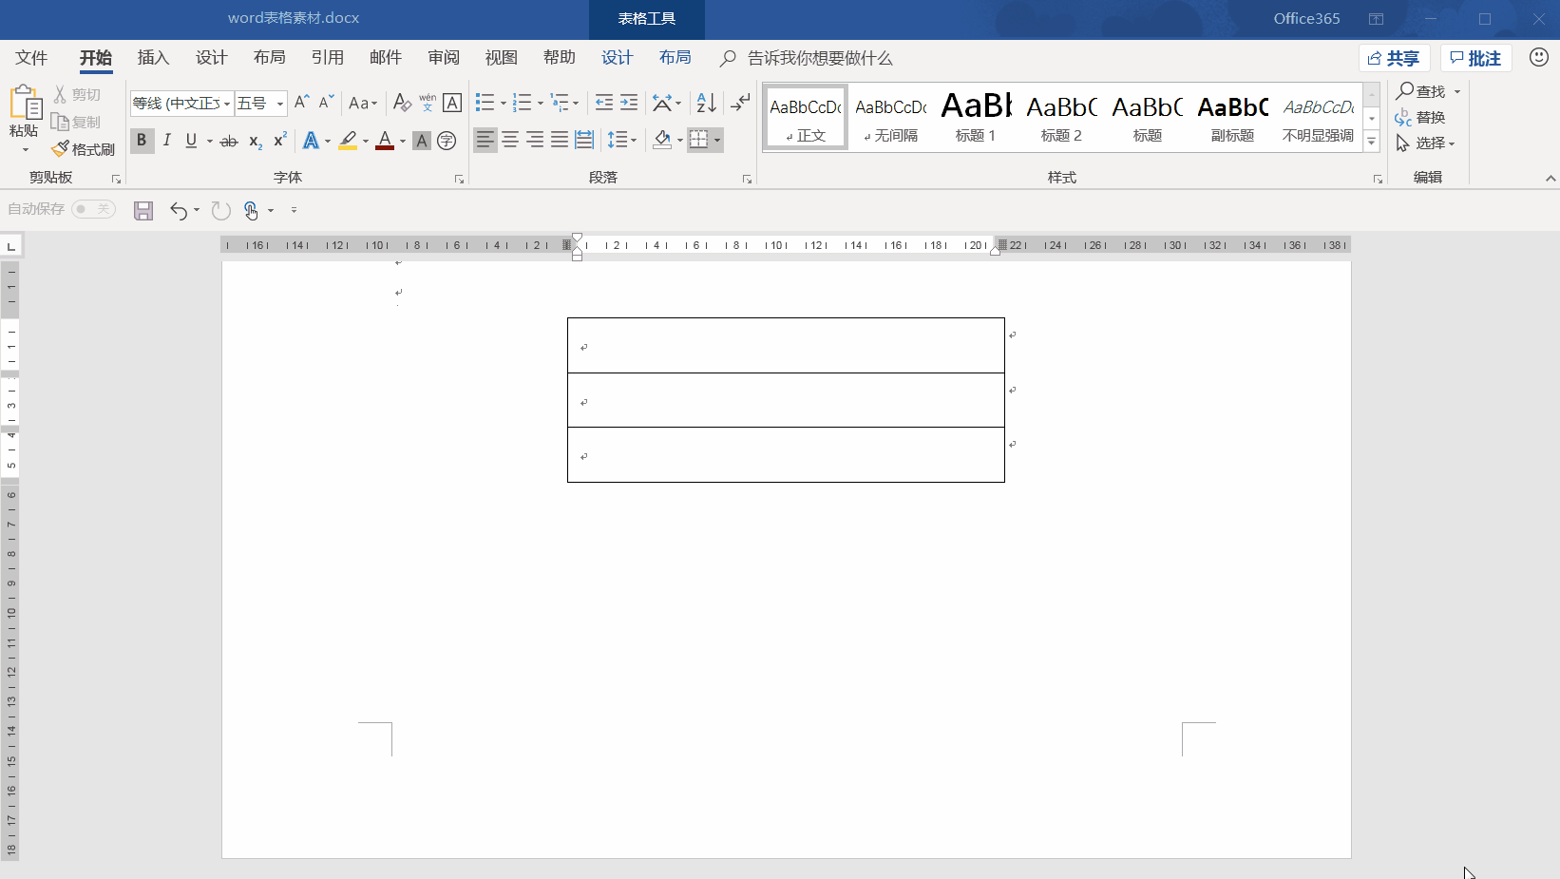The image size is (1560, 879).
Task: Switch to the References (引用) tab
Action: pyautogui.click(x=328, y=58)
